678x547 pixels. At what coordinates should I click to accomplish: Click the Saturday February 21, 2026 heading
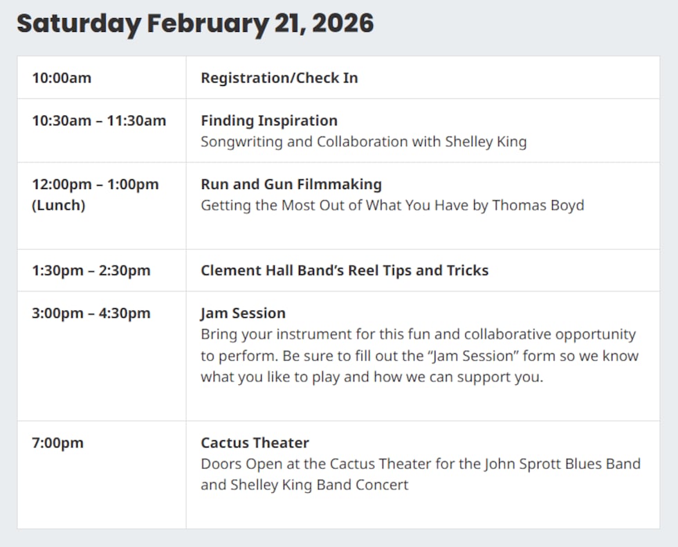click(x=194, y=24)
